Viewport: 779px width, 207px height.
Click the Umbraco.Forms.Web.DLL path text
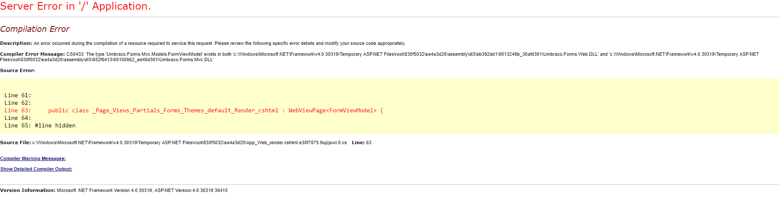click(x=416, y=54)
